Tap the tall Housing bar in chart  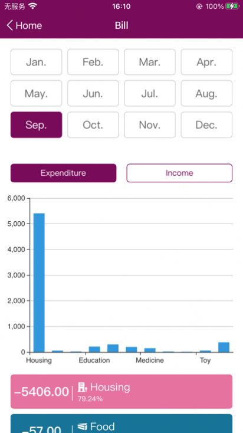(39, 283)
